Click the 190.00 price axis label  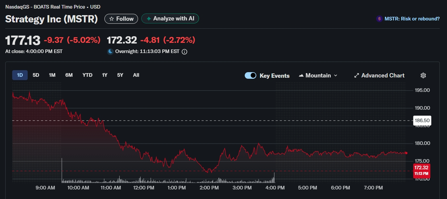(x=422, y=108)
